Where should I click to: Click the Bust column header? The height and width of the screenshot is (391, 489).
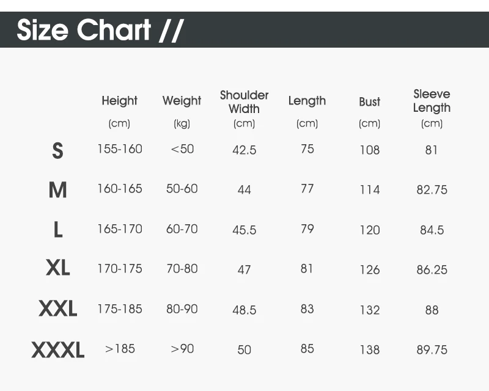pos(370,101)
